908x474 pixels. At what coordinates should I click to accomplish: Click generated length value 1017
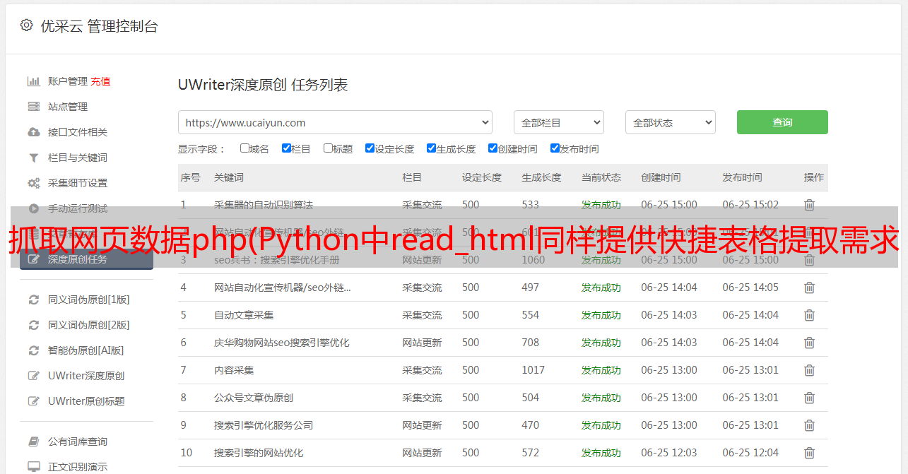point(533,370)
